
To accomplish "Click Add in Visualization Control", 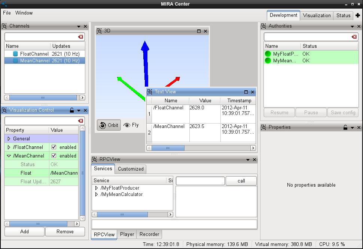I will point(24,231).
